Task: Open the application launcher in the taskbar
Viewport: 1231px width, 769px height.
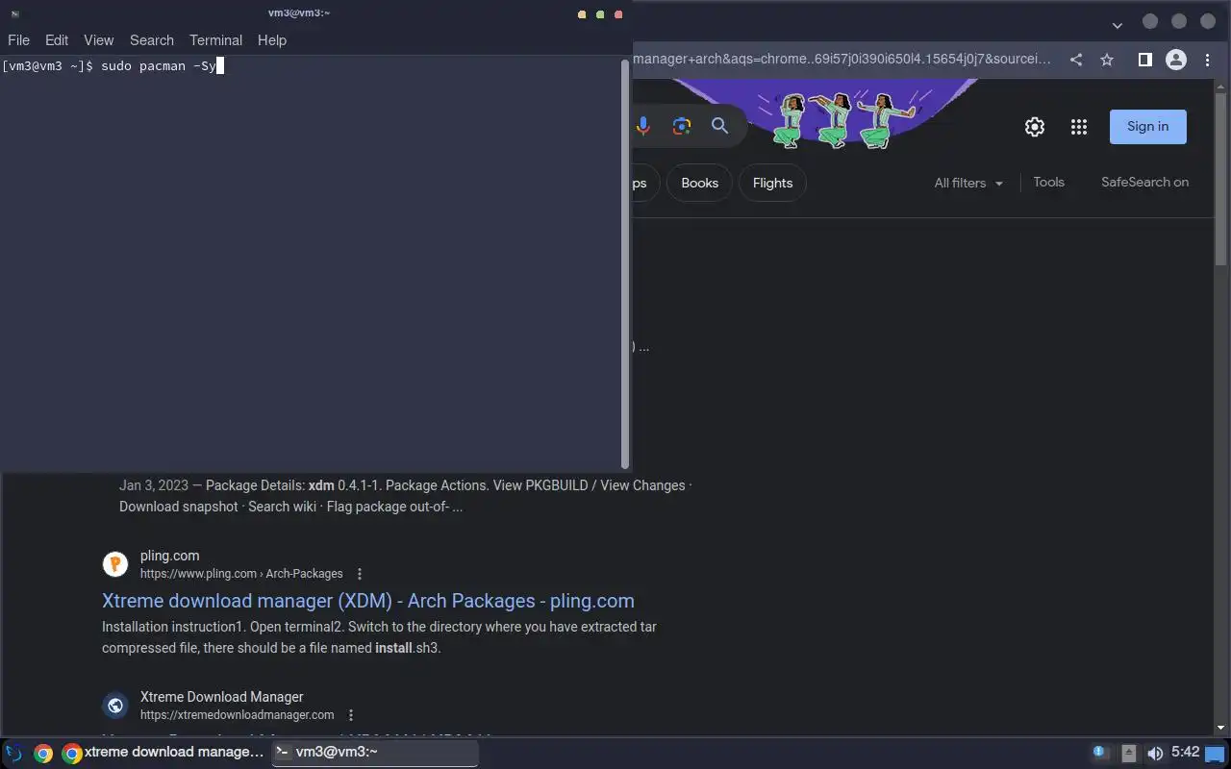Action: click(x=13, y=753)
